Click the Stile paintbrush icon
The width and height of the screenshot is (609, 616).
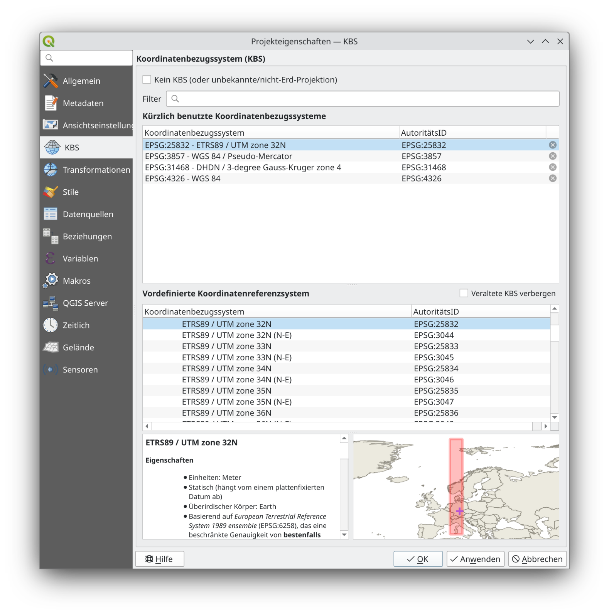(x=51, y=192)
